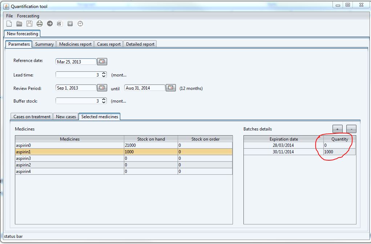Click the Buffer stock number field
This screenshot has height=244, width=371.
click(78, 101)
